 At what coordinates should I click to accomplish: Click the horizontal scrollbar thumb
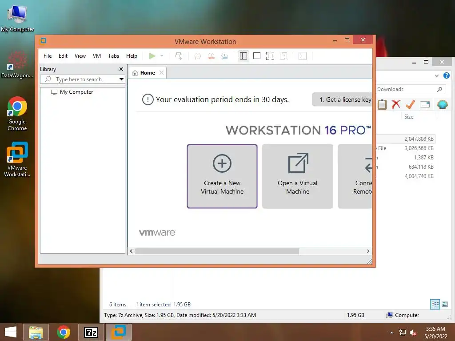217,251
